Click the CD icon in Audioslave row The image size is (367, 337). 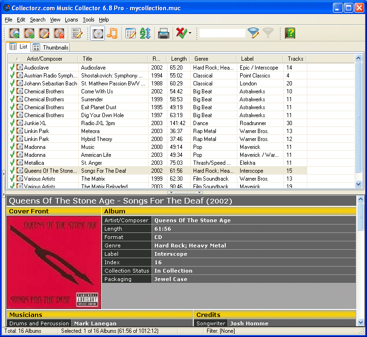pos(20,68)
